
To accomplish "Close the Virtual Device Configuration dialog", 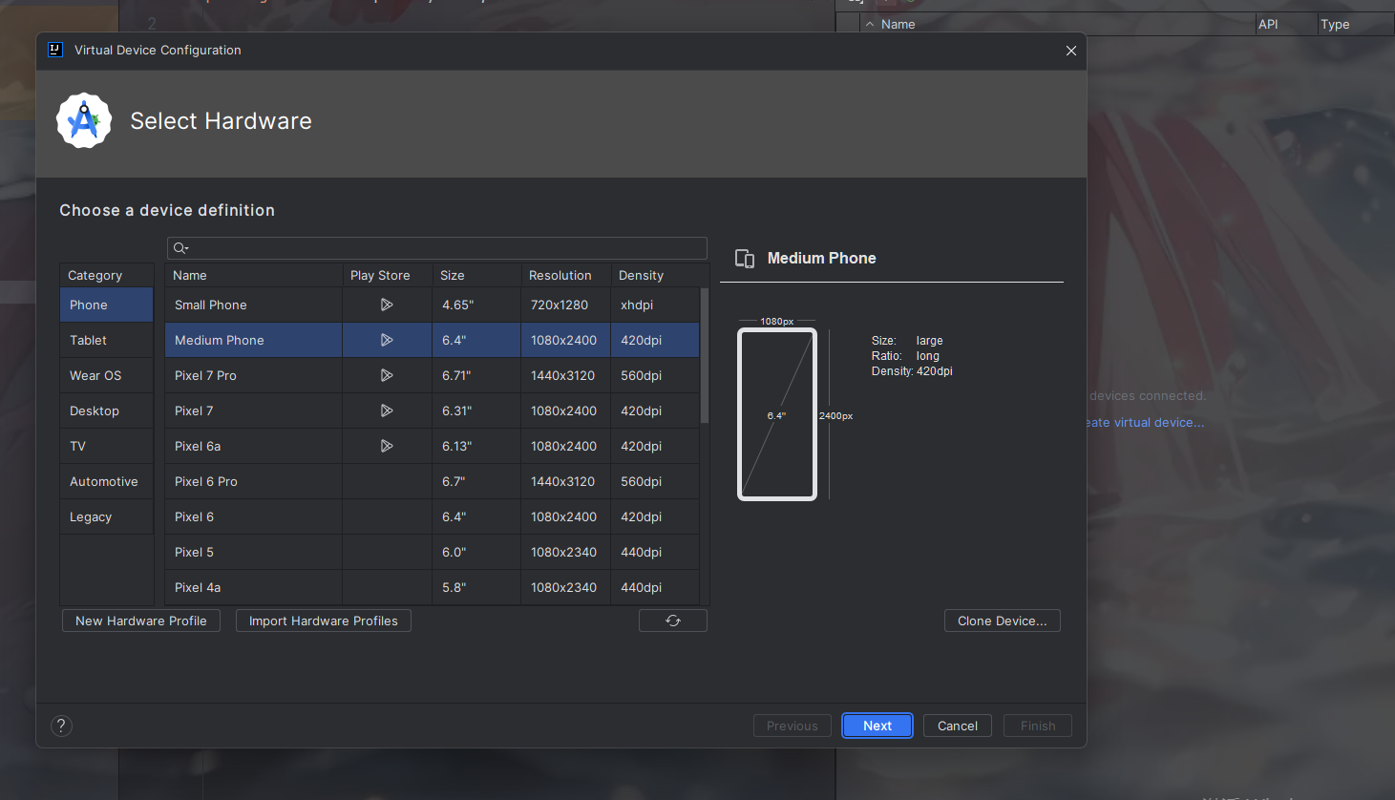I will coord(1071,51).
